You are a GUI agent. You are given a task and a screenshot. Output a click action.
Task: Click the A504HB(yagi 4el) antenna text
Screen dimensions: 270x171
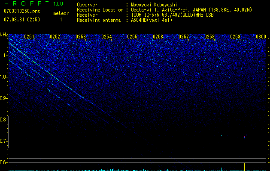(x=152, y=20)
